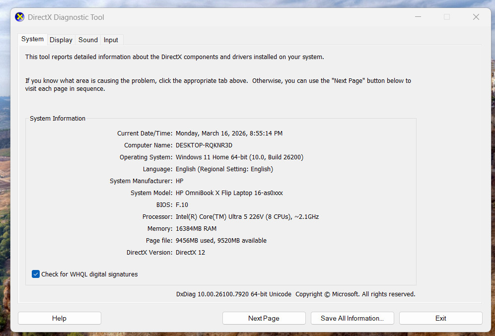The width and height of the screenshot is (495, 336).
Task: Click the System Information group label
Action: click(58, 119)
